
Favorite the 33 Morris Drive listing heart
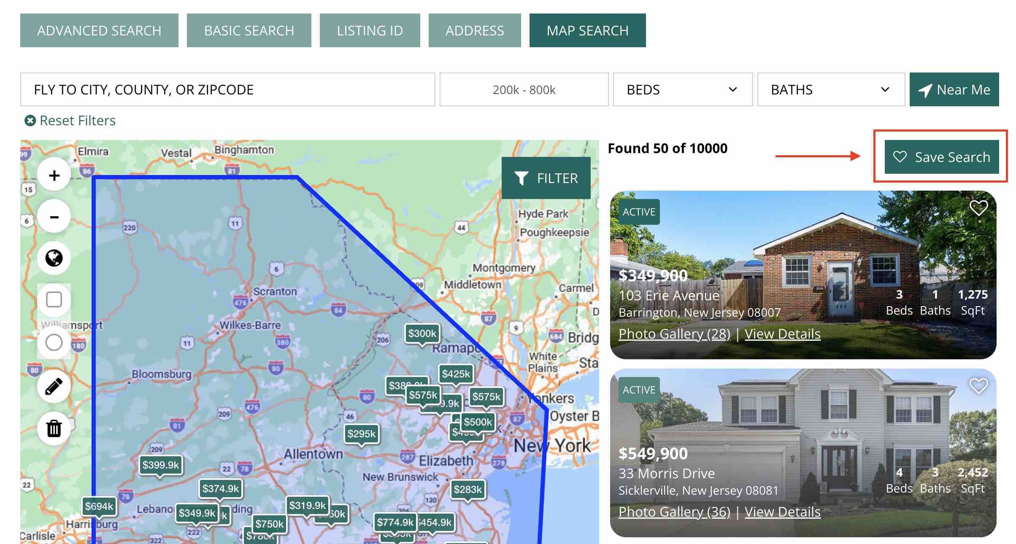(x=978, y=386)
